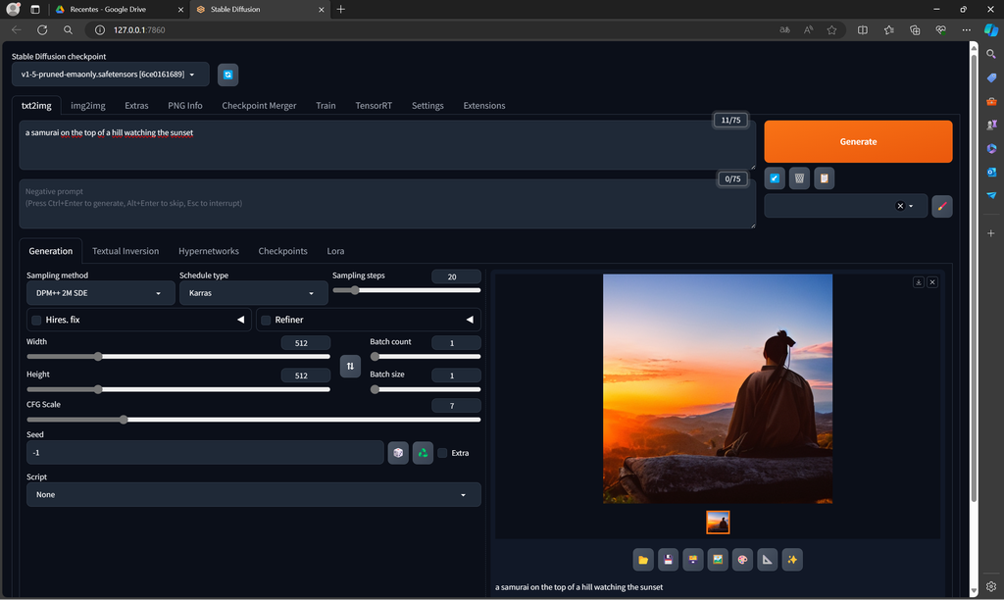
Task: Enable the Refiner checkbox
Action: (266, 321)
